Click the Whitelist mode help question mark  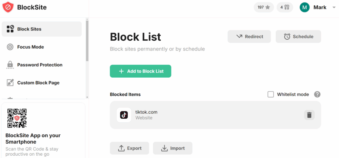pyautogui.click(x=317, y=94)
